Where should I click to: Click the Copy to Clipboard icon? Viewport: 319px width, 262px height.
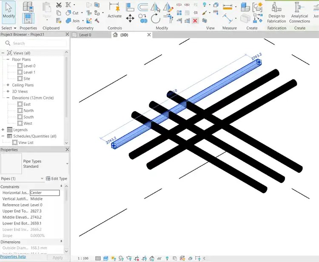[59, 13]
